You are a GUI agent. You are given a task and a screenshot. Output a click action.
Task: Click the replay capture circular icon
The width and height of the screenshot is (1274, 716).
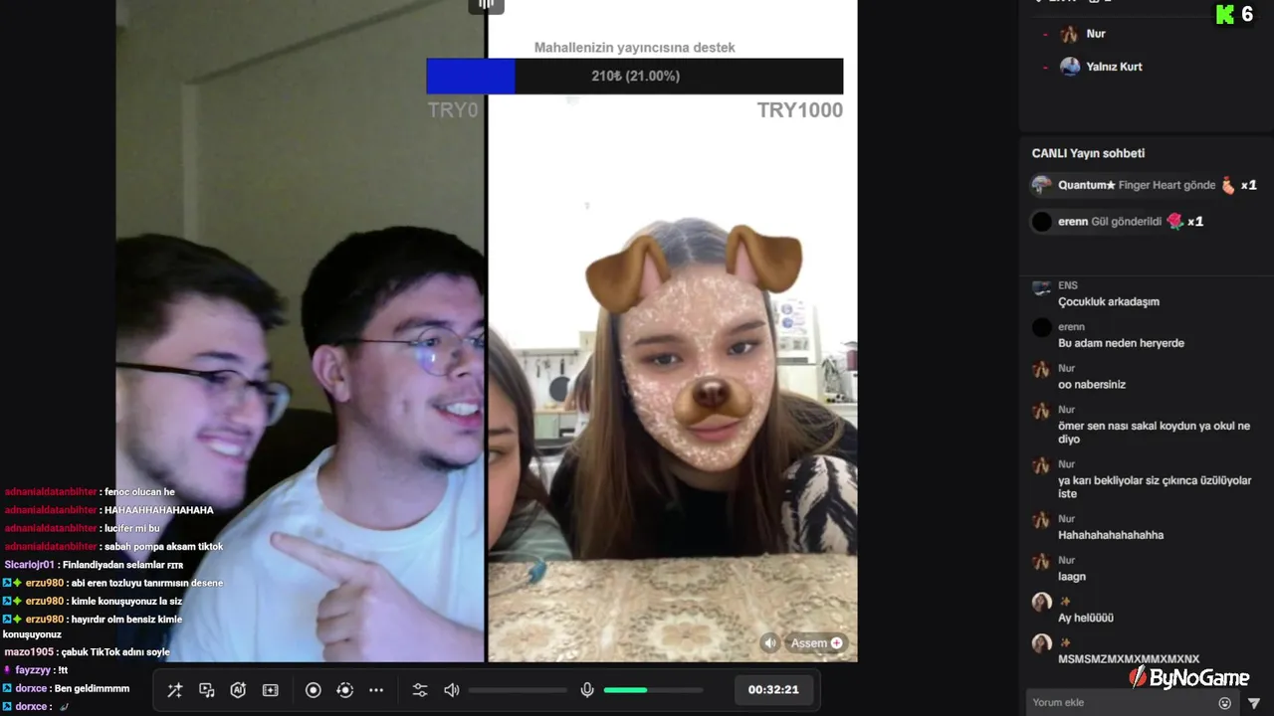point(345,690)
